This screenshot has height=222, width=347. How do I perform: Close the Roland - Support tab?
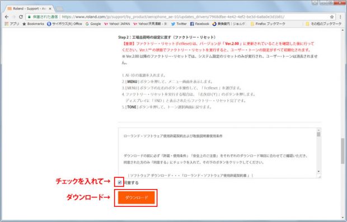pyautogui.click(x=50, y=8)
